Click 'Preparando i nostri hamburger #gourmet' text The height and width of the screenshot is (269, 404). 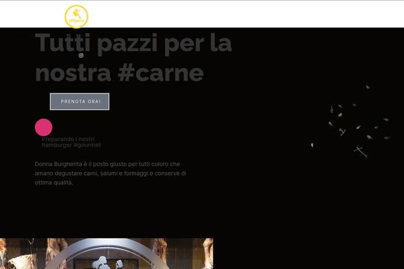(x=71, y=142)
